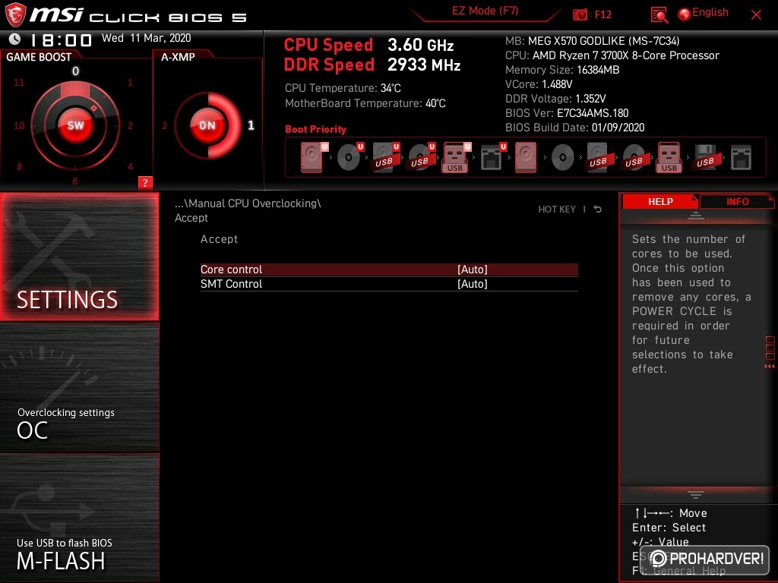Open the SETTINGS section

pos(79,257)
